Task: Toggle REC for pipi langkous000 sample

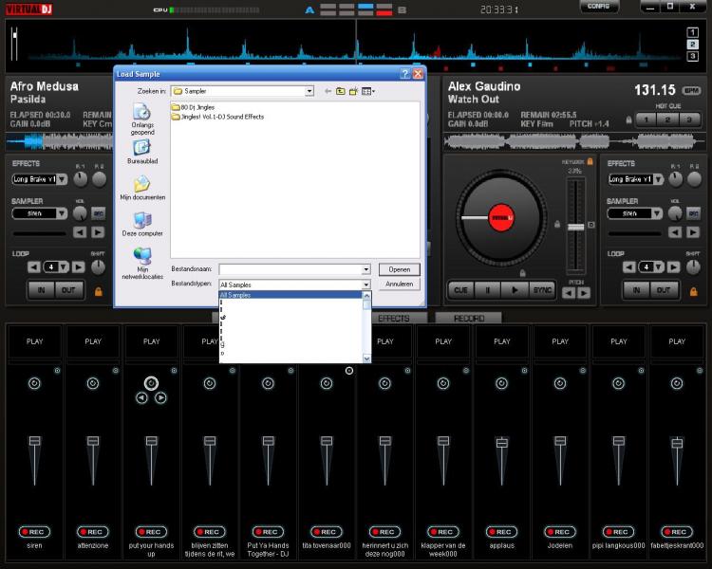Action: tap(618, 532)
